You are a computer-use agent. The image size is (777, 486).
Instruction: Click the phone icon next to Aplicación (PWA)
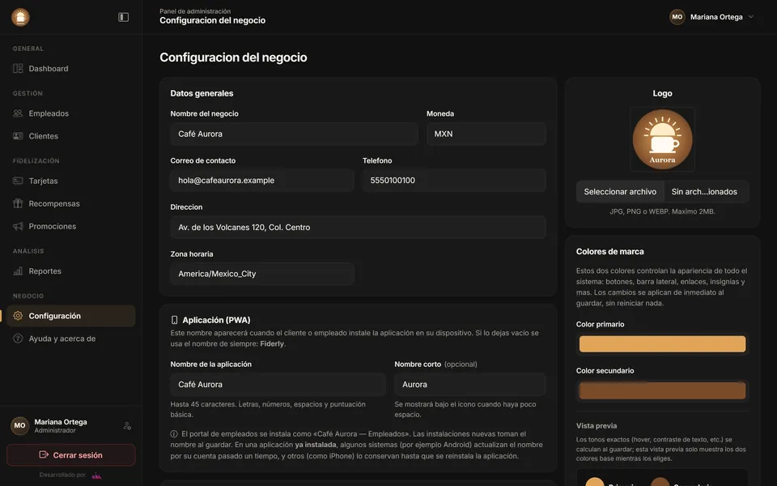pyautogui.click(x=175, y=321)
